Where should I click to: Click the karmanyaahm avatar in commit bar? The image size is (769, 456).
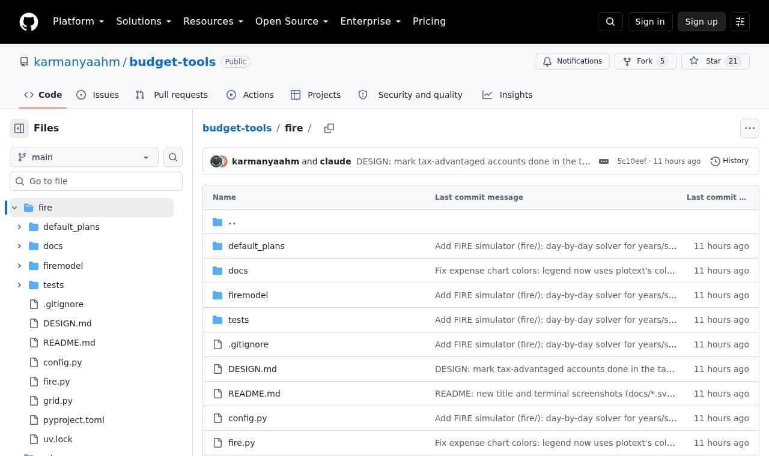coord(216,161)
